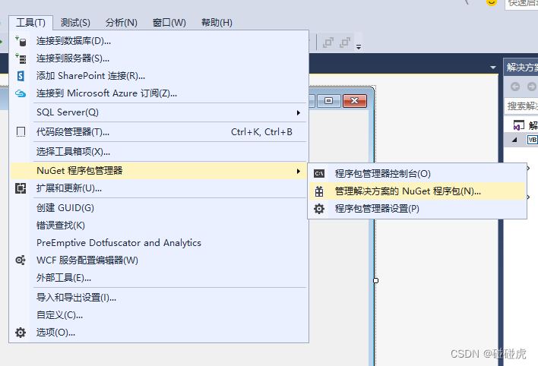Click the toolbar overflow dropdown arrow
Viewport: 538px width, 366px height.
(x=359, y=46)
